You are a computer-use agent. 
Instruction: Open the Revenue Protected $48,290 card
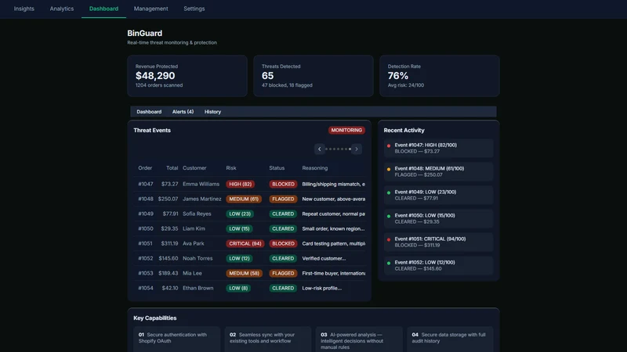[x=187, y=76]
